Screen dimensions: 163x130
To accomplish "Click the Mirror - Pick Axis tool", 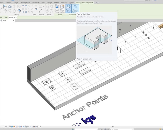I will pyautogui.click(x=14, y=6).
